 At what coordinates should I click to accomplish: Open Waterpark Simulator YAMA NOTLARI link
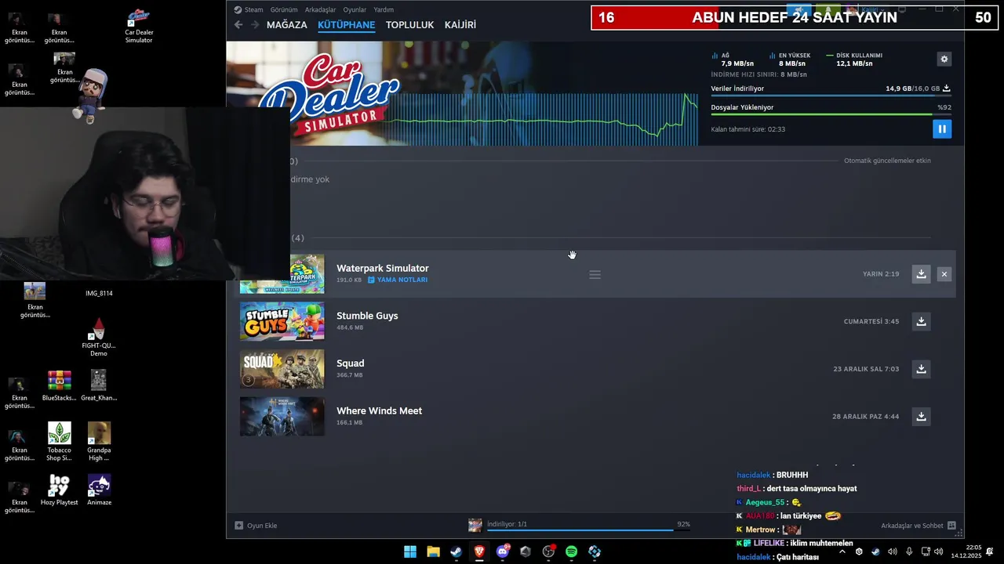[x=398, y=280]
